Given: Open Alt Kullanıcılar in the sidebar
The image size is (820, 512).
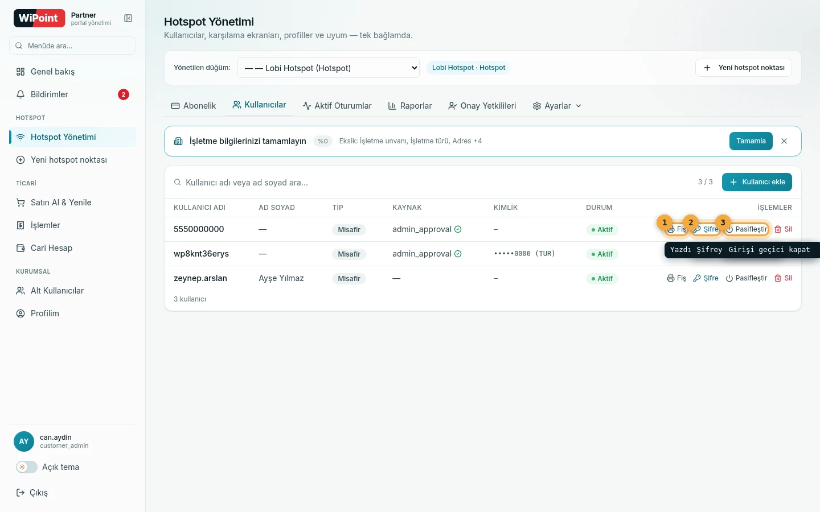Looking at the screenshot, I should click(x=72, y=291).
